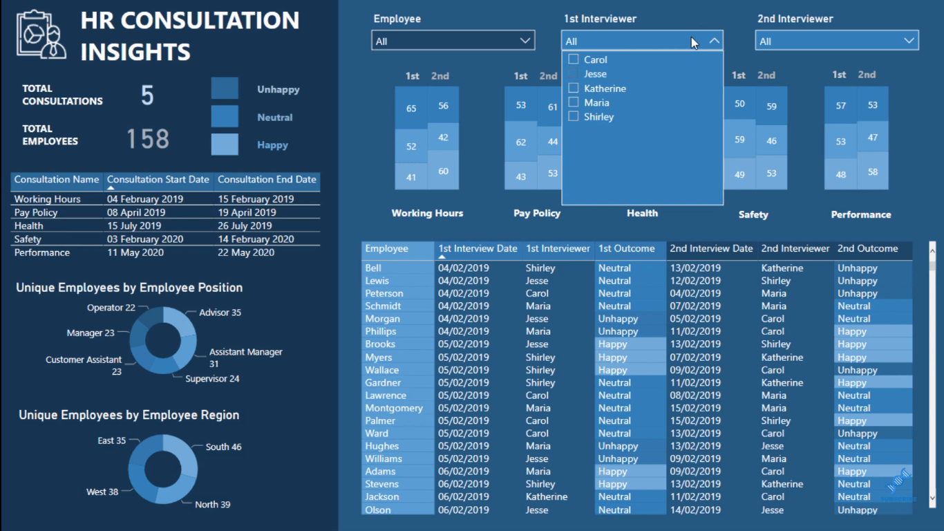This screenshot has width=944, height=531.
Task: Click Phillips's Happy 2nd outcome cell
Action: coord(874,331)
